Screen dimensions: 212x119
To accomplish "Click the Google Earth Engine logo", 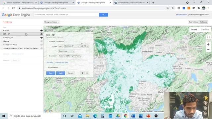I will click(16, 15).
